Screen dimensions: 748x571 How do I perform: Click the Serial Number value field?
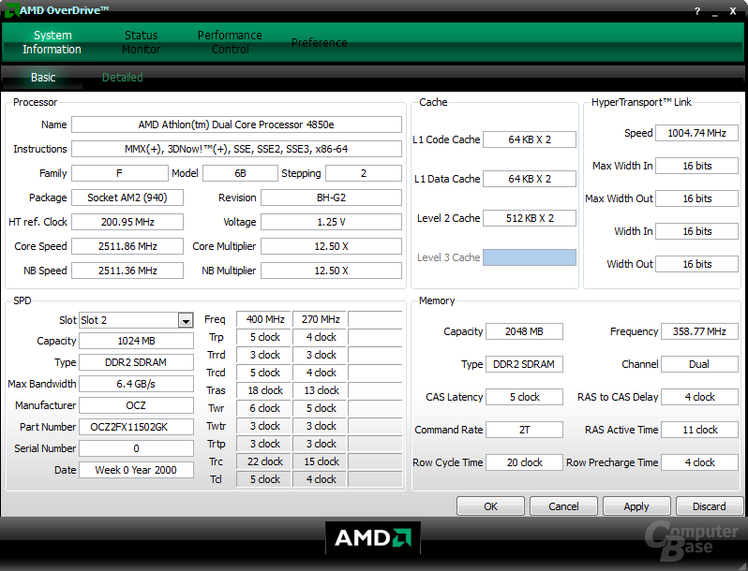136,448
